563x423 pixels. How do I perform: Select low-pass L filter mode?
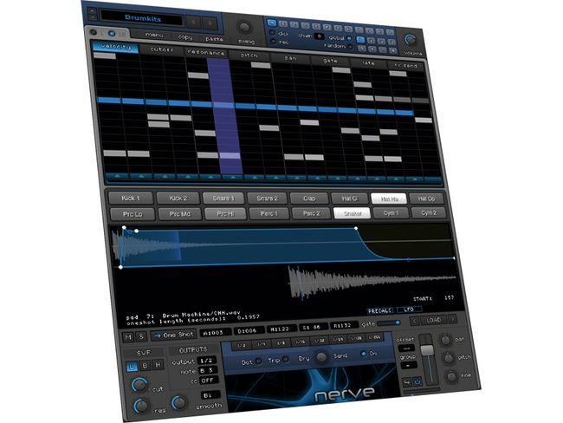pyautogui.click(x=133, y=367)
